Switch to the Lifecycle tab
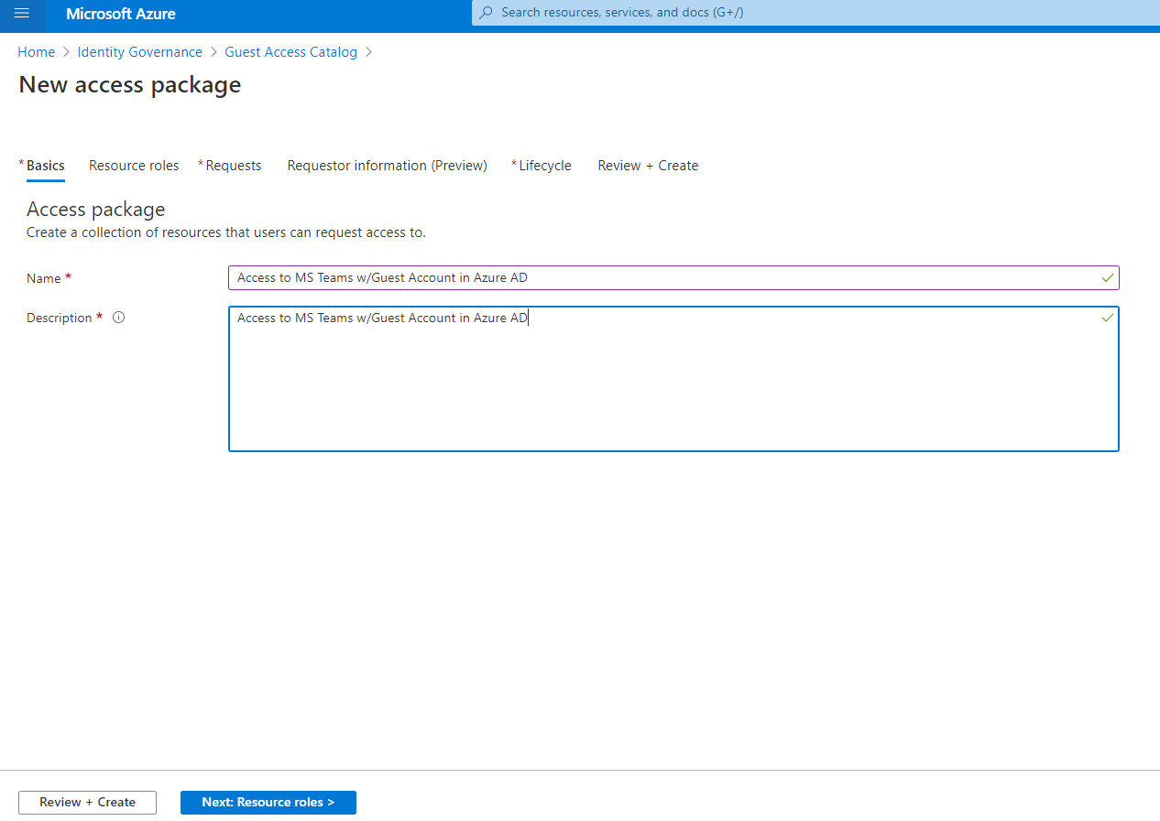Screen dimensions: 1160x821 (544, 166)
